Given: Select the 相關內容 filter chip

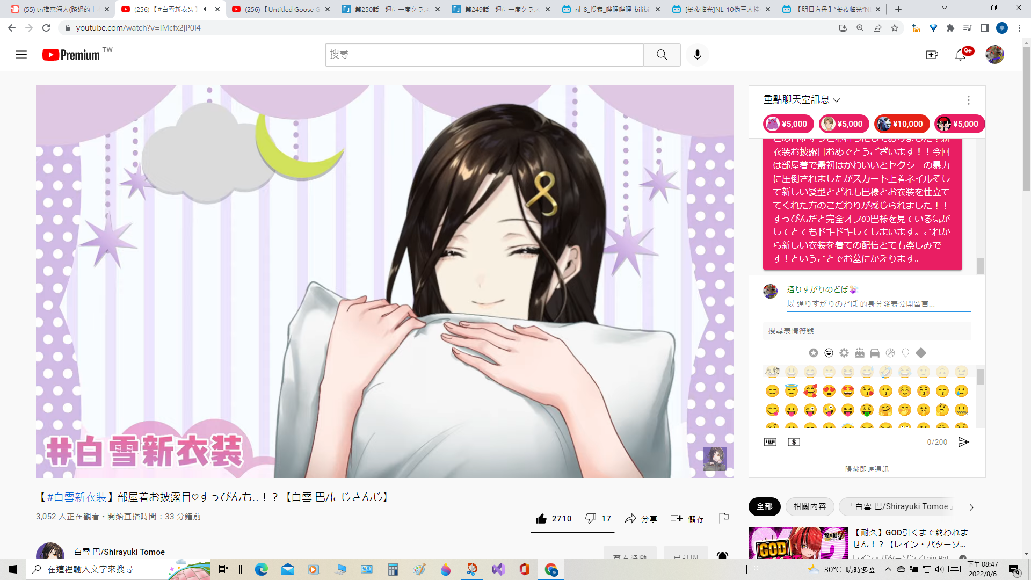Looking at the screenshot, I should point(810,506).
